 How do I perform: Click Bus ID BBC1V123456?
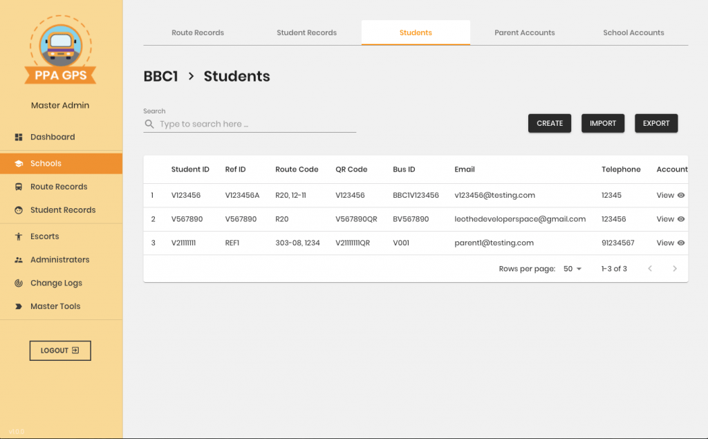[x=416, y=195]
